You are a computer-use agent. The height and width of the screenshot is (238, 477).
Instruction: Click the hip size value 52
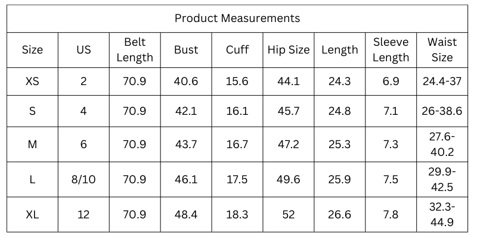tap(289, 214)
